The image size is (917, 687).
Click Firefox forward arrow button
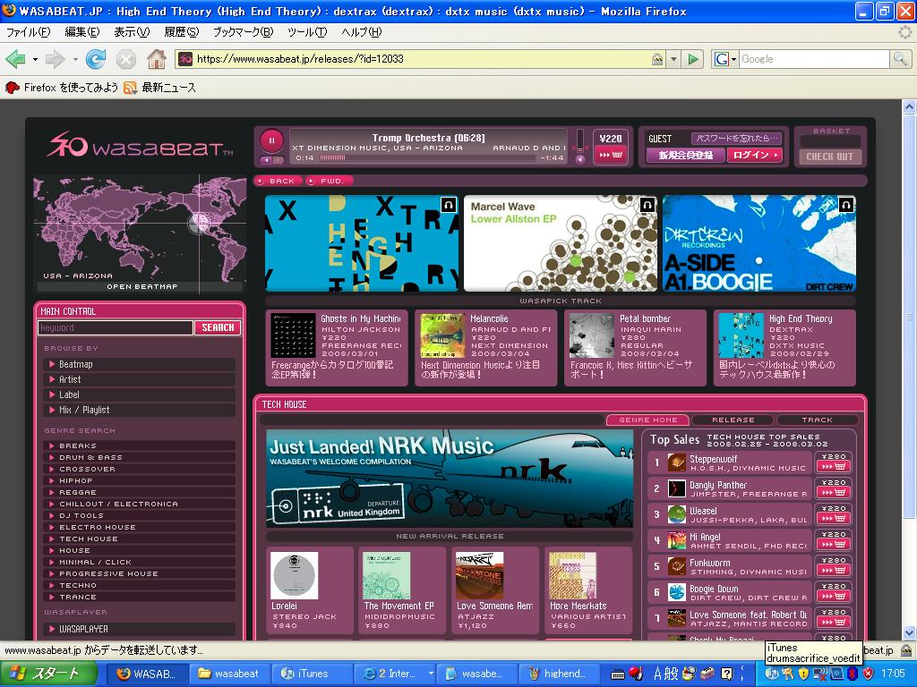tap(55, 59)
